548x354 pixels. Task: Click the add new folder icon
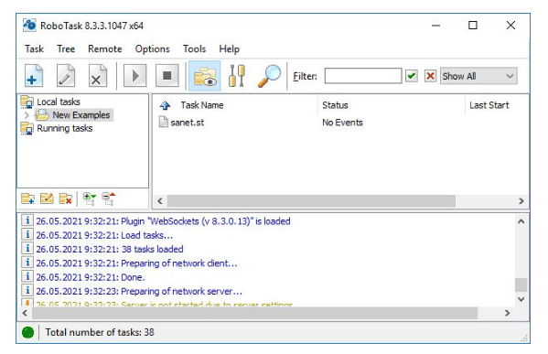pos(27,198)
